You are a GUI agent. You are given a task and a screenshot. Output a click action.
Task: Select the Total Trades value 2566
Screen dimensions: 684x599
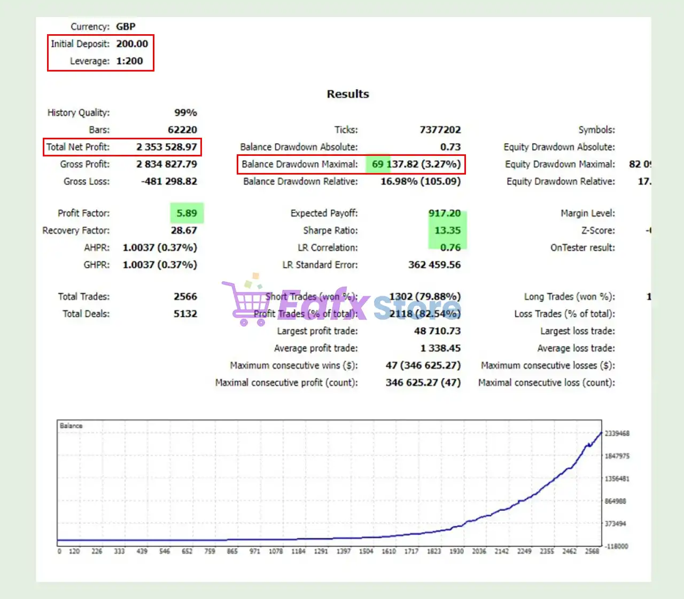pyautogui.click(x=185, y=296)
